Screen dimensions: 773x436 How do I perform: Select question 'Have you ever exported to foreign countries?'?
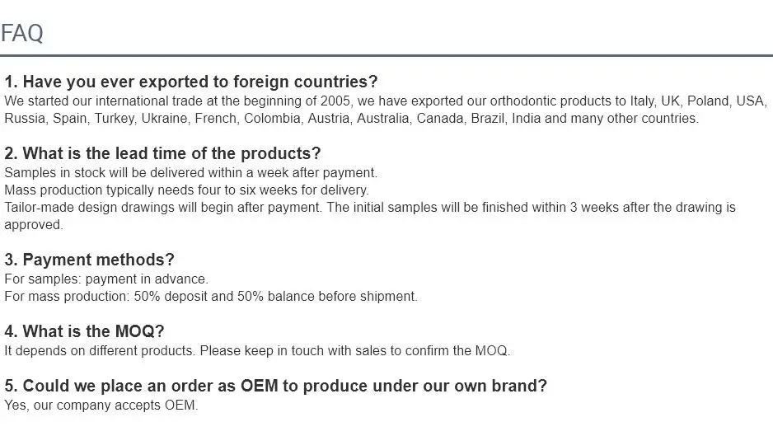(191, 82)
